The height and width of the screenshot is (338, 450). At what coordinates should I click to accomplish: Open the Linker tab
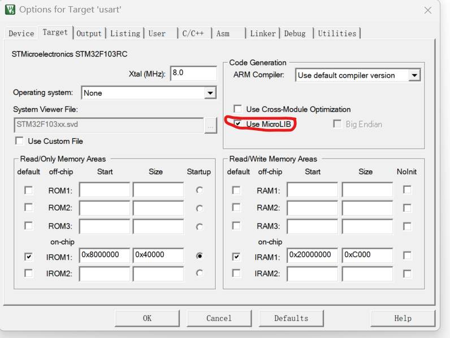(263, 33)
